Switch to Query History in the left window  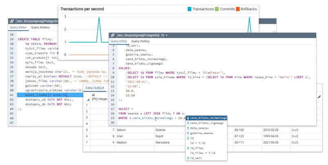tap(40, 27)
